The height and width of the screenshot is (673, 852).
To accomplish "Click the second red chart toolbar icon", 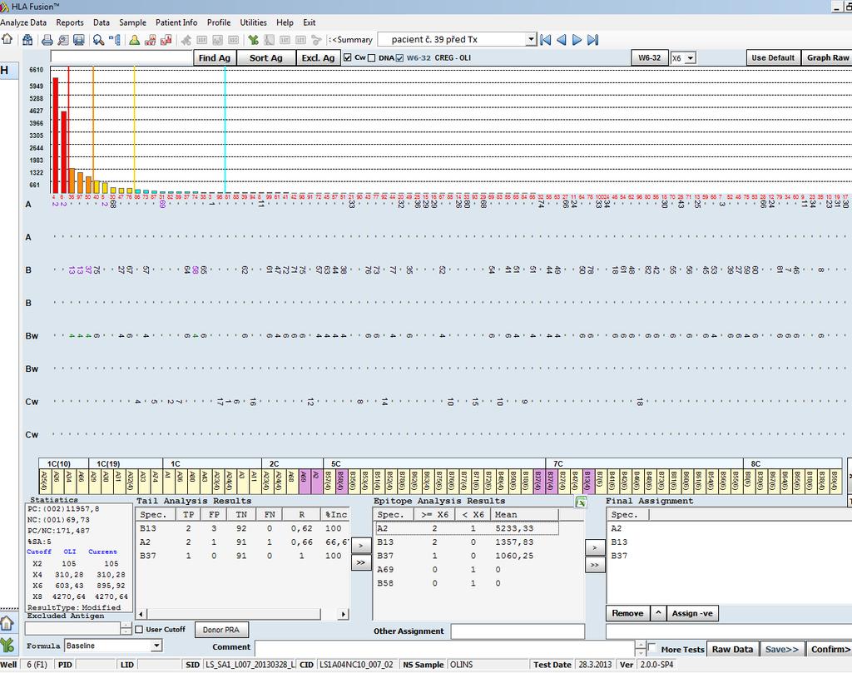I will pos(166,40).
